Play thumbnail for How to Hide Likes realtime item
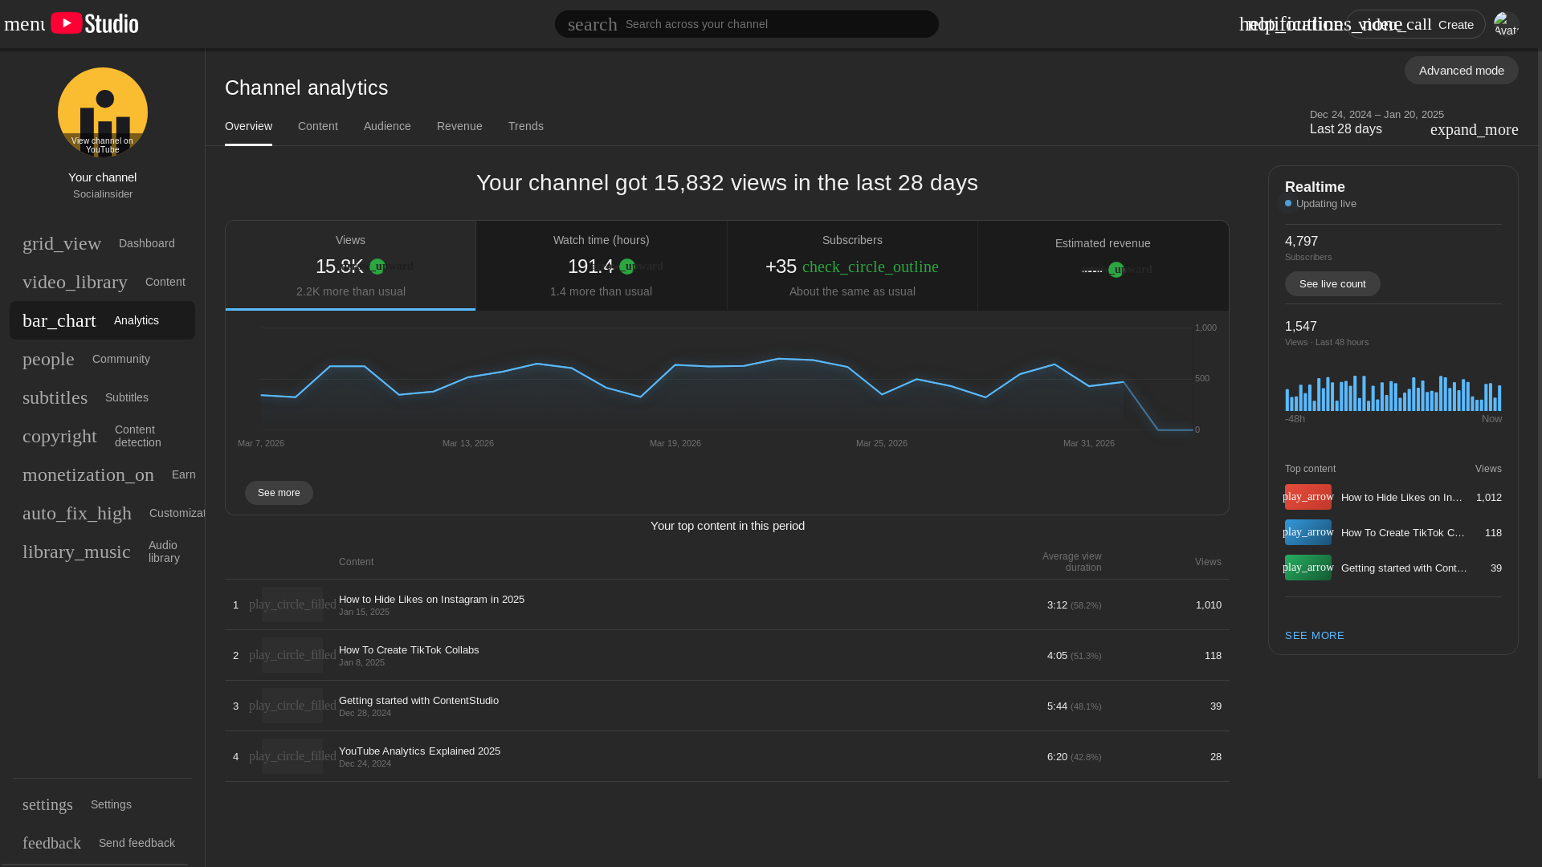Viewport: 1542px width, 867px height. click(1307, 497)
